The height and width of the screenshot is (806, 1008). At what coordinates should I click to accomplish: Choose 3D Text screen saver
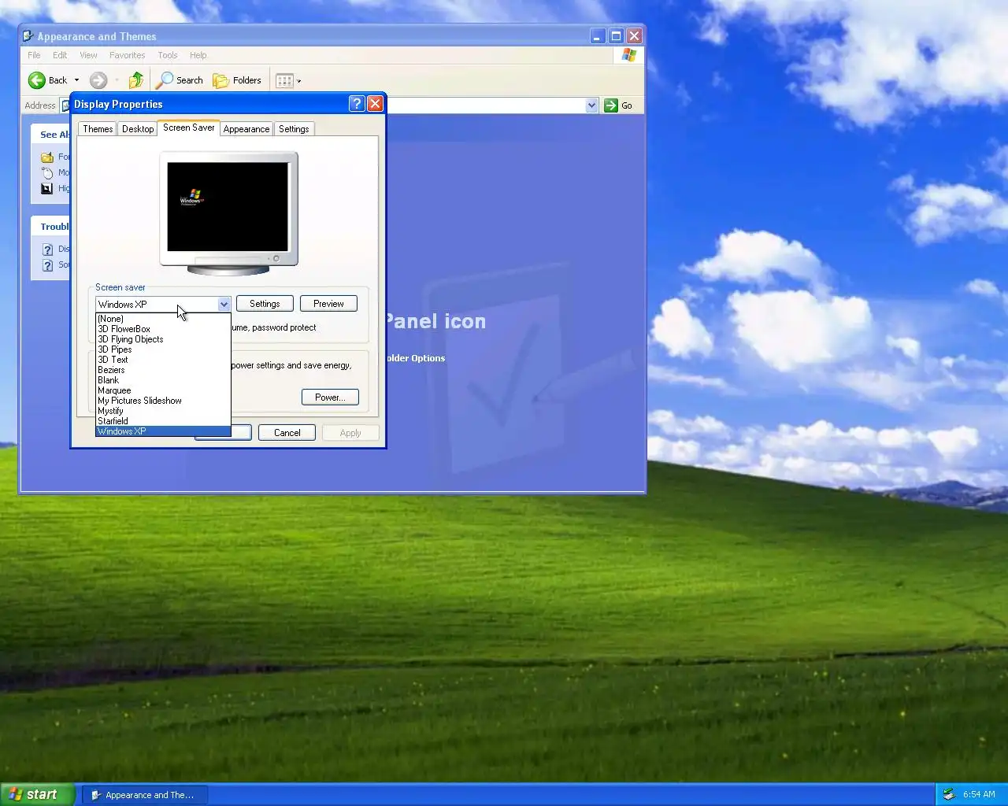pos(163,360)
